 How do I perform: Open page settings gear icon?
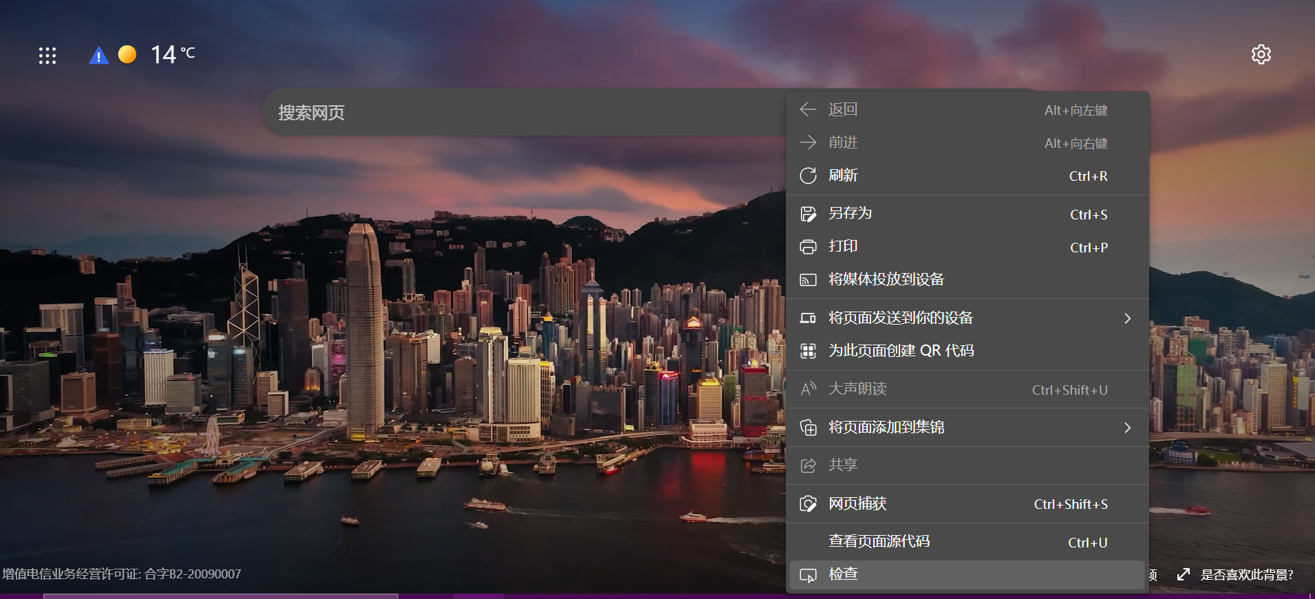pos(1261,54)
